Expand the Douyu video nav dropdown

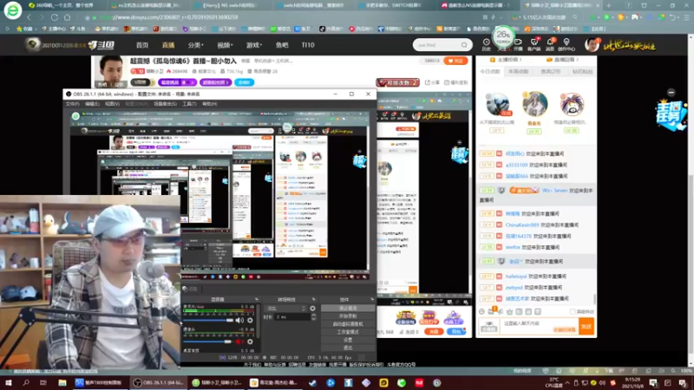(225, 45)
